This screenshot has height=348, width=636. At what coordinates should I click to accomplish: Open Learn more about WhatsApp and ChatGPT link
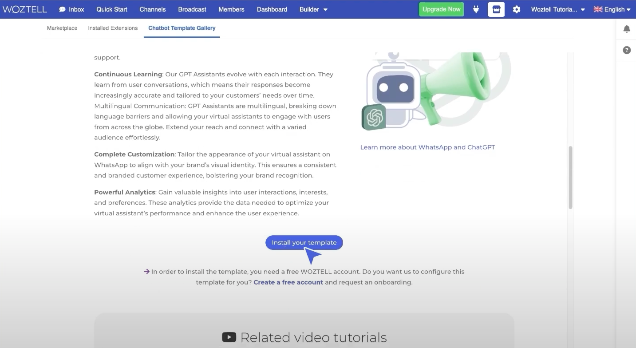point(427,147)
